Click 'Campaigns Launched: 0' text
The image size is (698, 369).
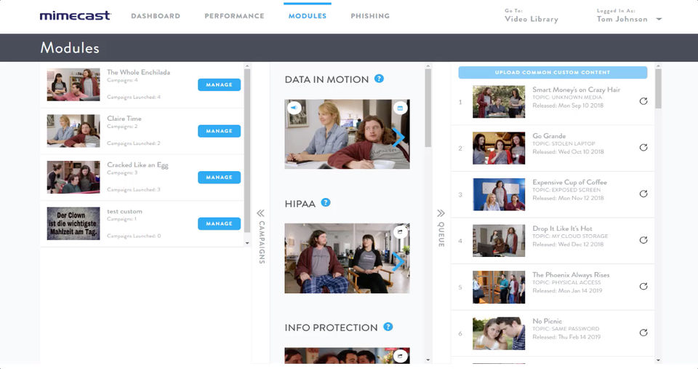click(134, 237)
